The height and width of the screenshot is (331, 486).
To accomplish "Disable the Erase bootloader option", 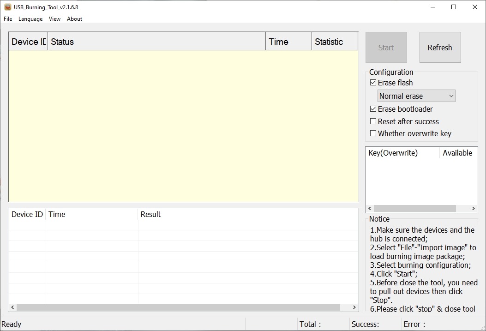I will (373, 109).
